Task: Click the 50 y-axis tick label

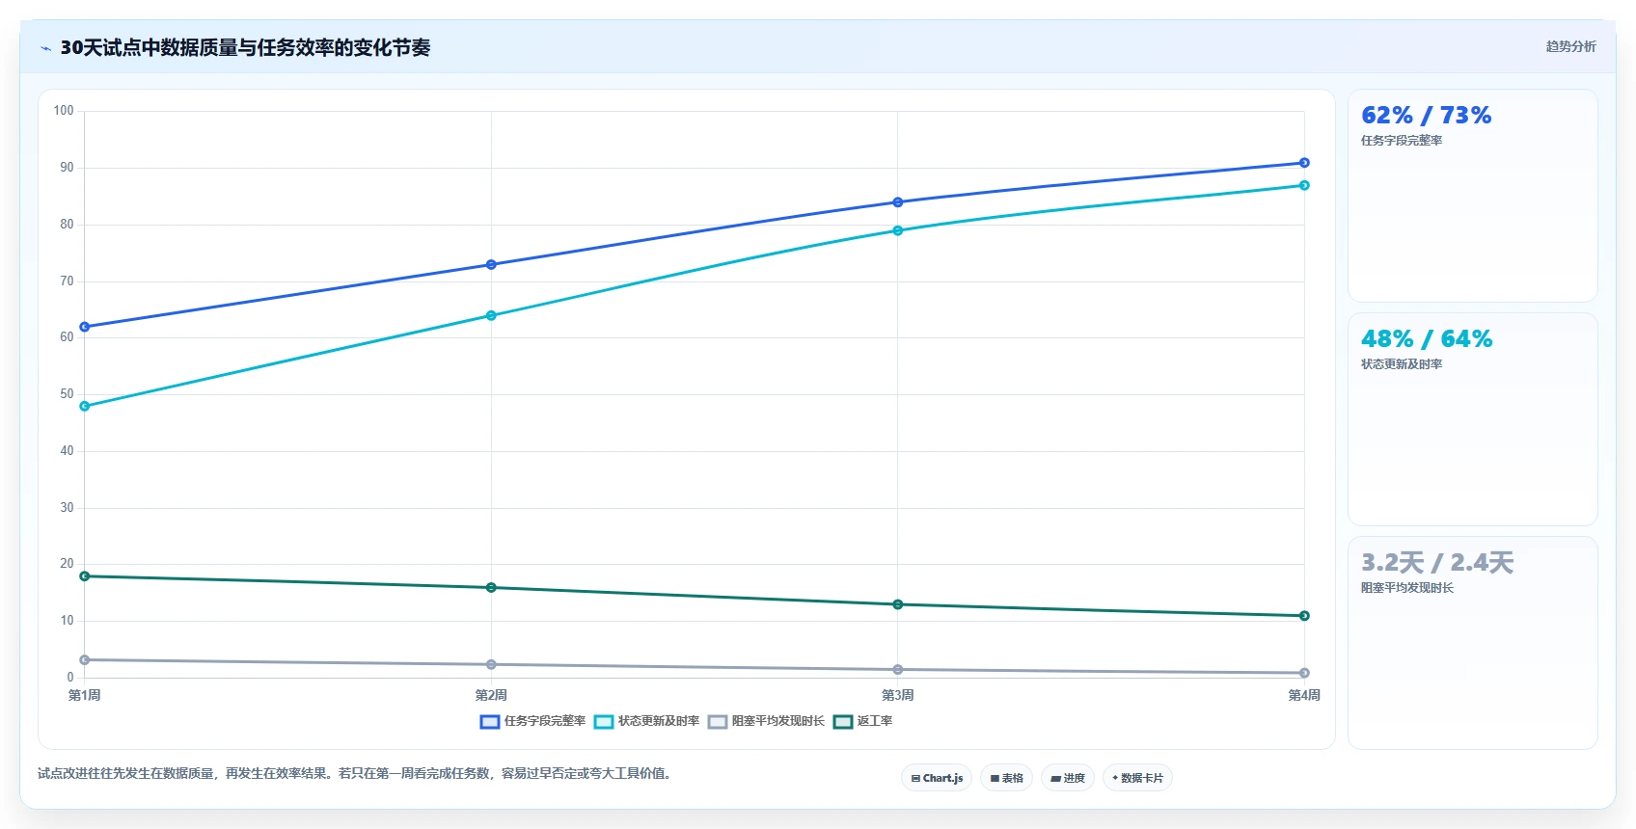Action: [x=67, y=394]
